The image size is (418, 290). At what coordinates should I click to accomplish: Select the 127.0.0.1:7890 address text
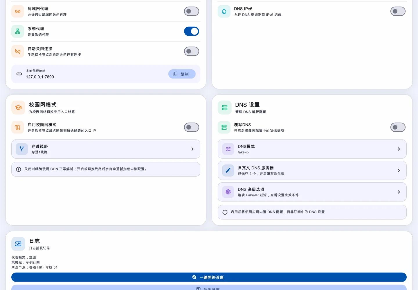coord(40,77)
